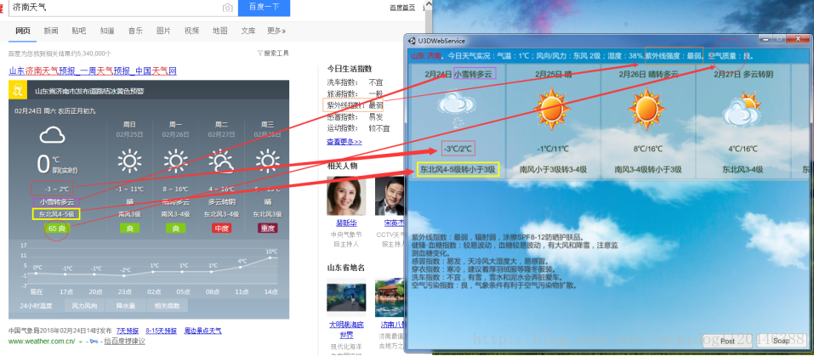
Task: Expand the 更多» tab menu
Action: (276, 31)
